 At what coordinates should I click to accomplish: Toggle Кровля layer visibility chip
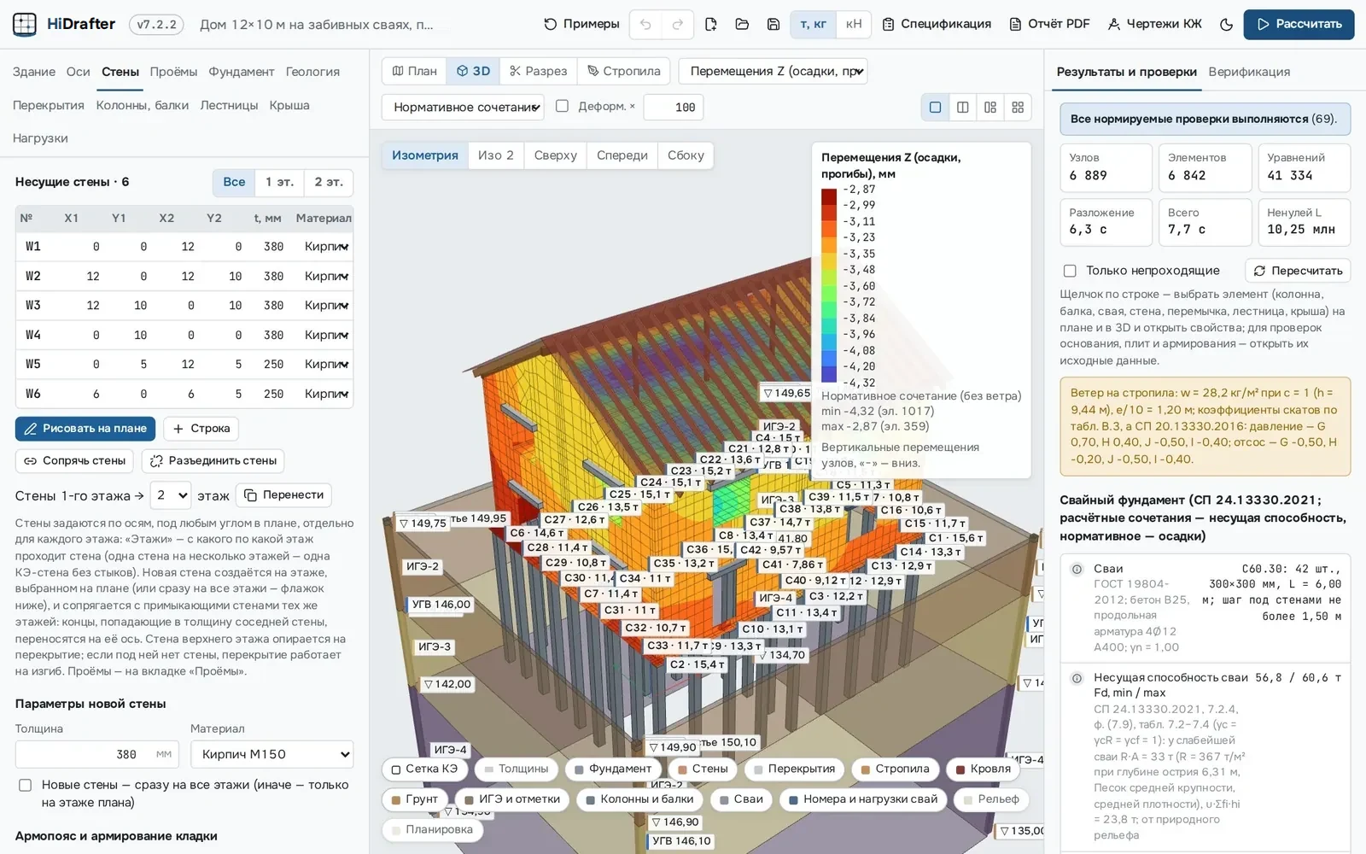(983, 769)
